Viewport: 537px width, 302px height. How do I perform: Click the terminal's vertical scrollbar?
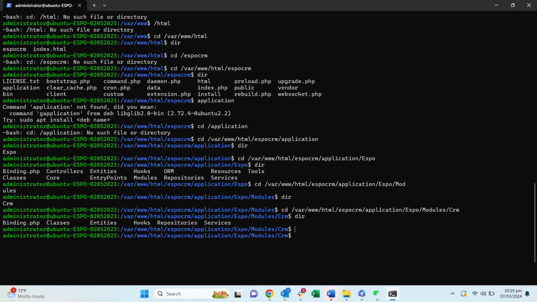coord(535,222)
